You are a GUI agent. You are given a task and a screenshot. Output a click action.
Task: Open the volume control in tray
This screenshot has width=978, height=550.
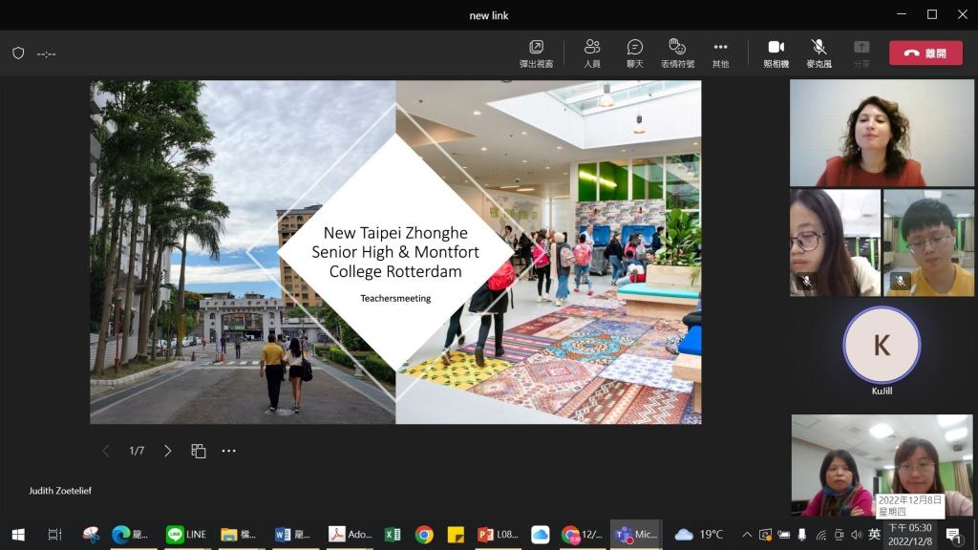(857, 535)
